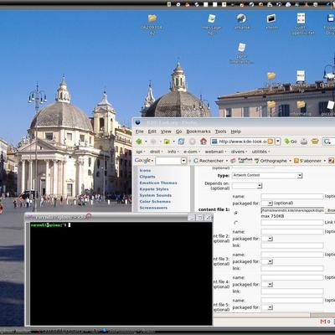Open packaged for dropdown for content file 2
This screenshot has width=335, height=335.
click(267, 239)
